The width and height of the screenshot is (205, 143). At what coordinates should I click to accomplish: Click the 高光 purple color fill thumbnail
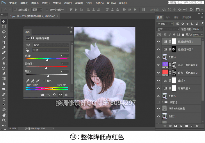[x=165, y=65]
